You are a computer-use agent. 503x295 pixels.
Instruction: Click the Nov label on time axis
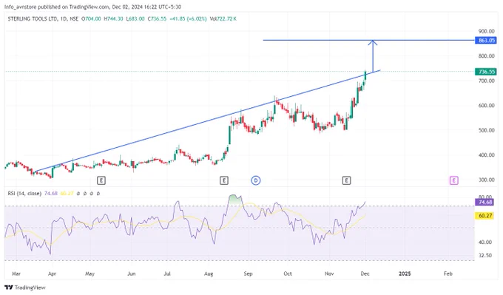pos(329,274)
